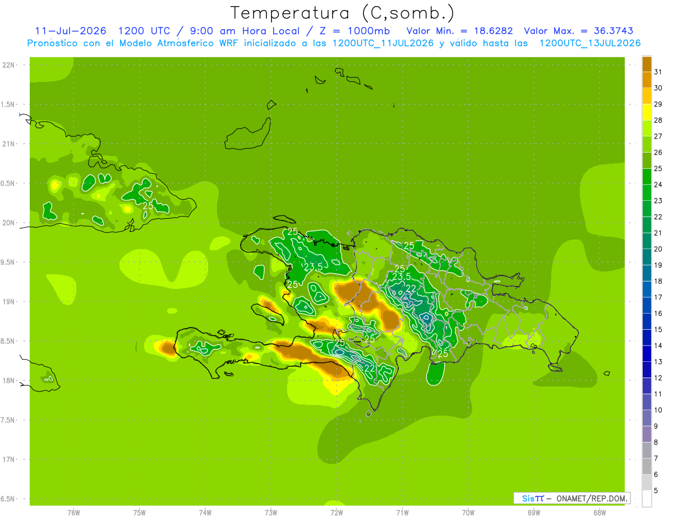Click the '12' value on the color legend

click(x=658, y=378)
